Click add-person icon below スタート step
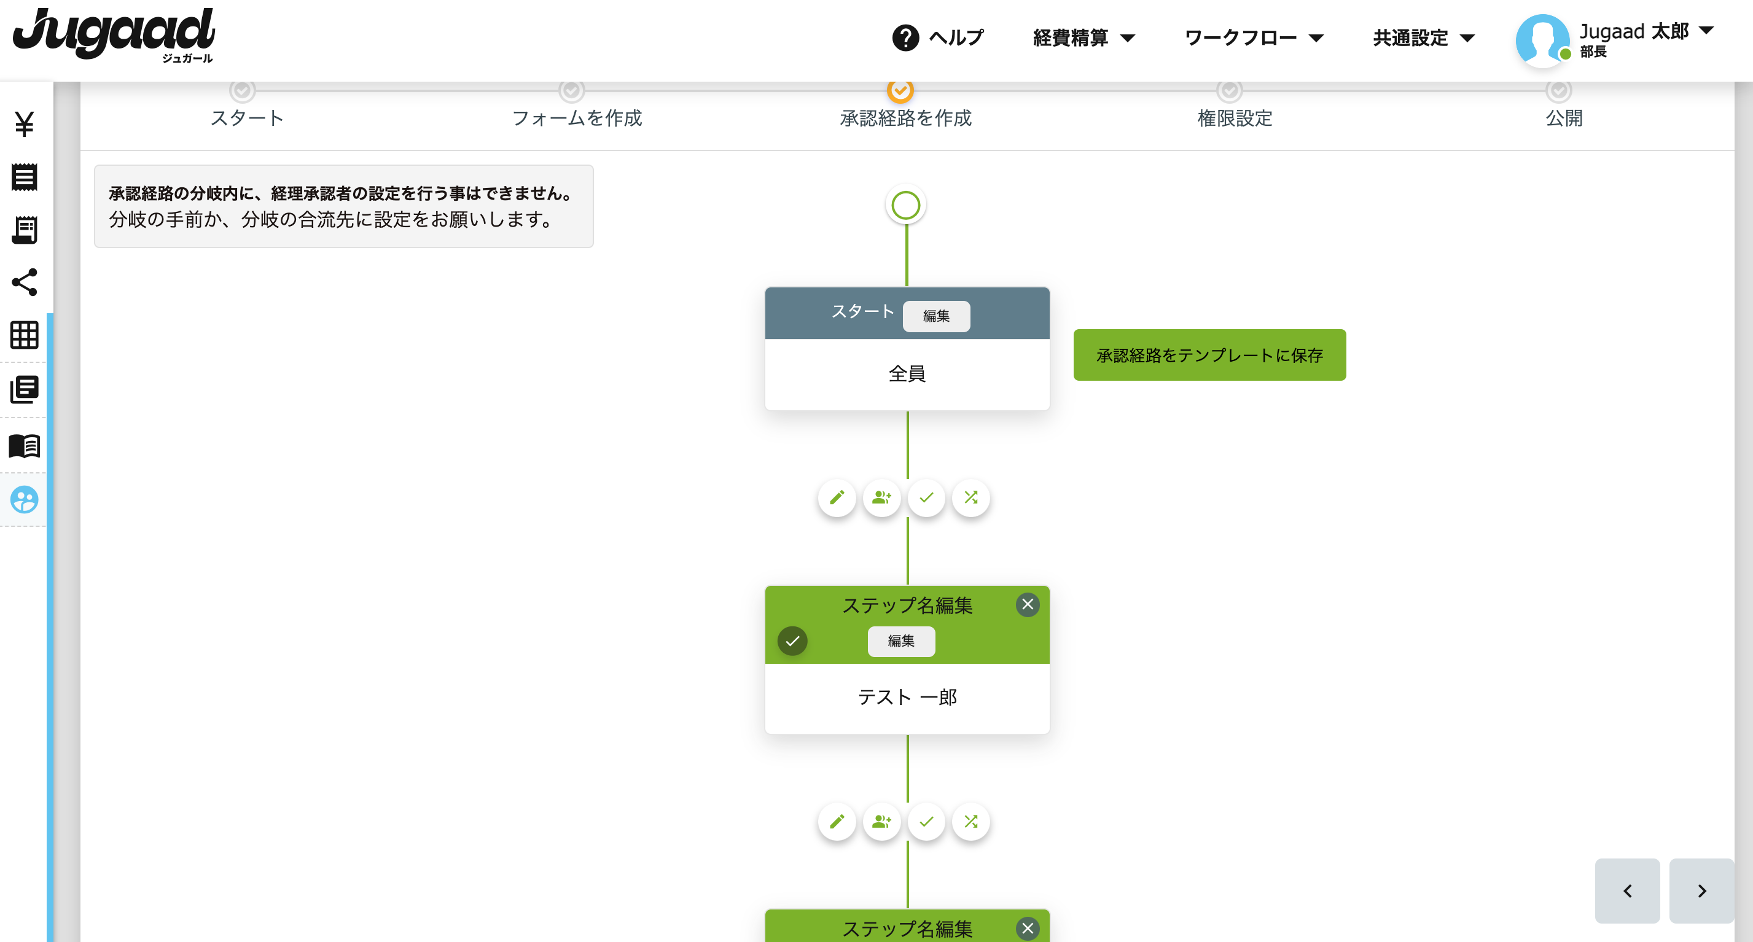The image size is (1753, 942). click(x=882, y=498)
